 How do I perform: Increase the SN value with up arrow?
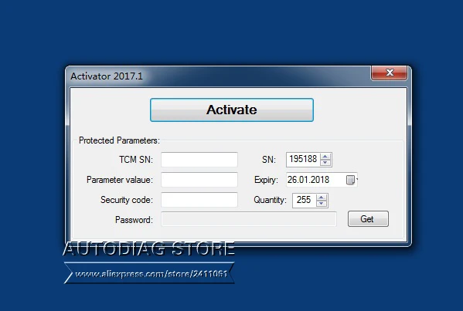[x=325, y=157]
